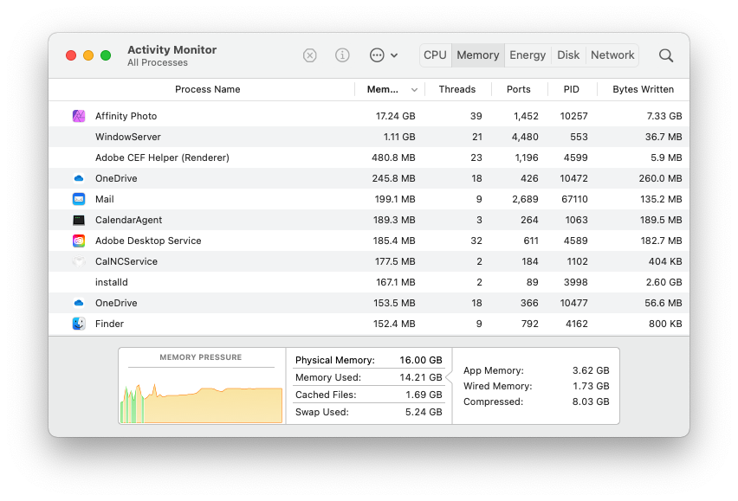Viewport: 738px width, 501px height.
Task: Open the process info (i) icon
Action: [342, 55]
